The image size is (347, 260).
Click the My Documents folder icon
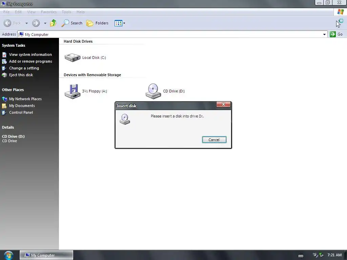[4, 106]
